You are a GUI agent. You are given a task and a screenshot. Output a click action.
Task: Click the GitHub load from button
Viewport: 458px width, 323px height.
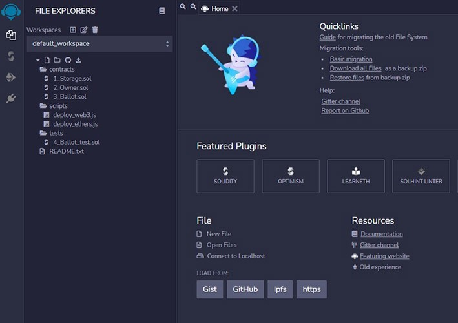point(245,289)
